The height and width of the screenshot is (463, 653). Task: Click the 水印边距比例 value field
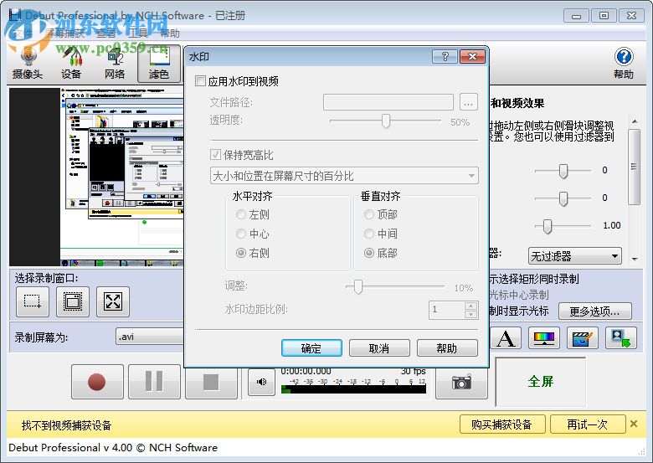point(447,310)
